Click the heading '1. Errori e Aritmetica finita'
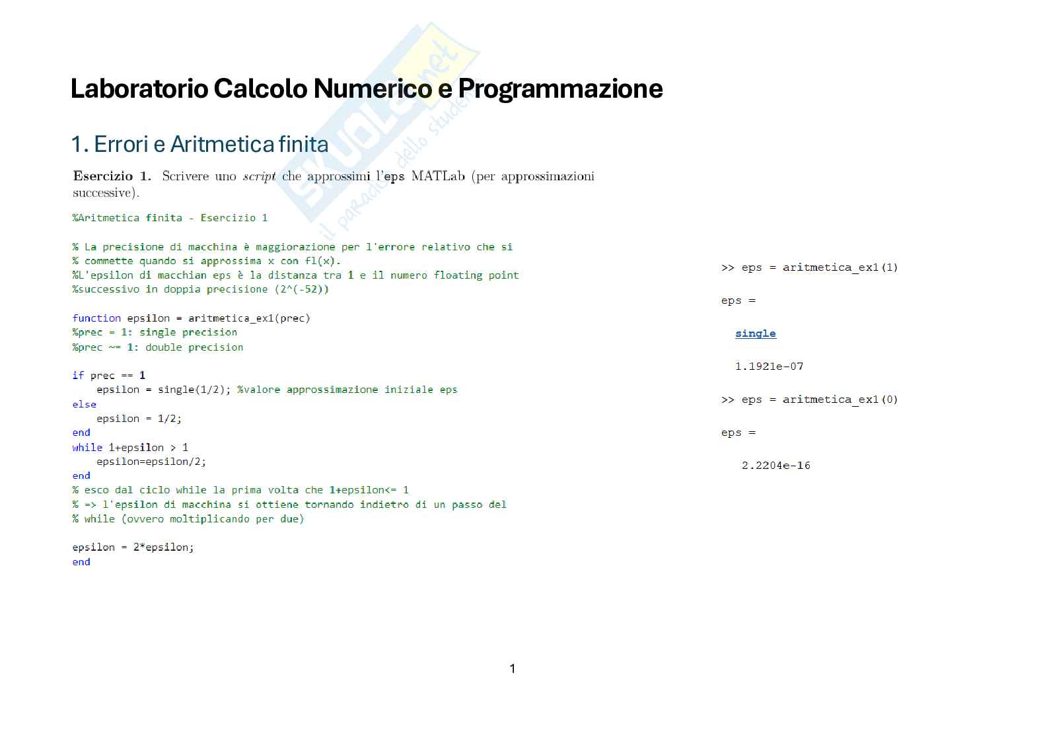Screen dimensions: 1043x737 (x=199, y=144)
